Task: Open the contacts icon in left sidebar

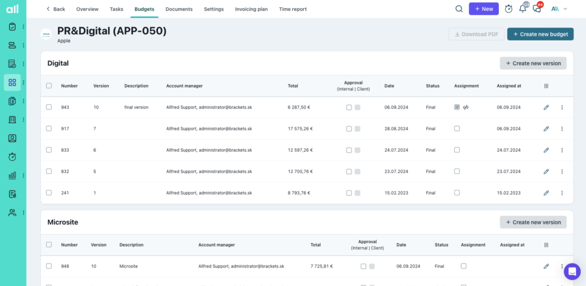Action: coord(13,138)
